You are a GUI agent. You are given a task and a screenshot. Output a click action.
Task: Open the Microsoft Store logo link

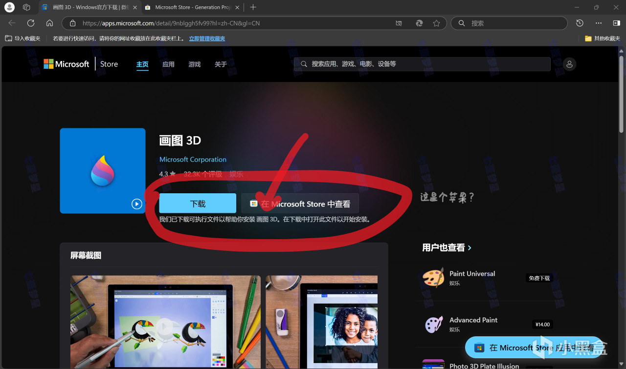coord(81,64)
